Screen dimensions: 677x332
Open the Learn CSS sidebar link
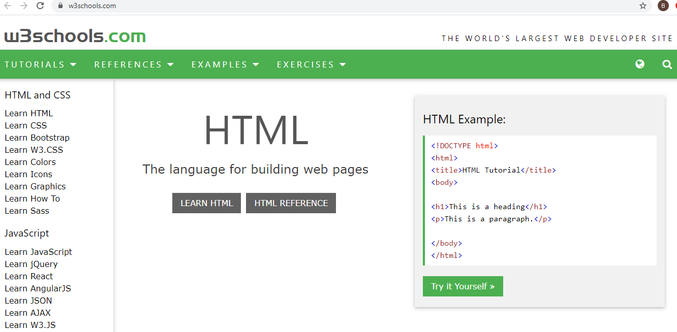pyautogui.click(x=25, y=125)
